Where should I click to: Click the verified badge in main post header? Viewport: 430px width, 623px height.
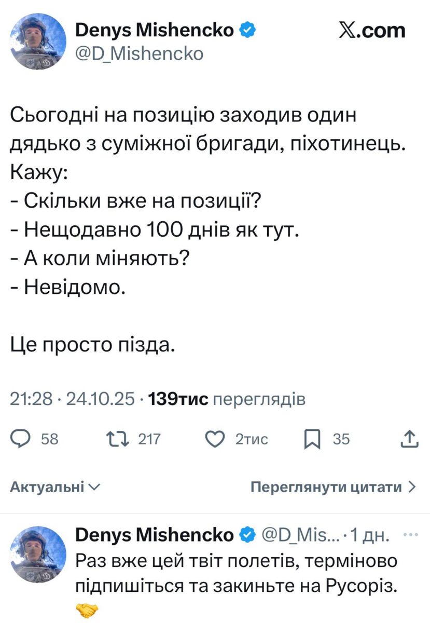point(247,31)
